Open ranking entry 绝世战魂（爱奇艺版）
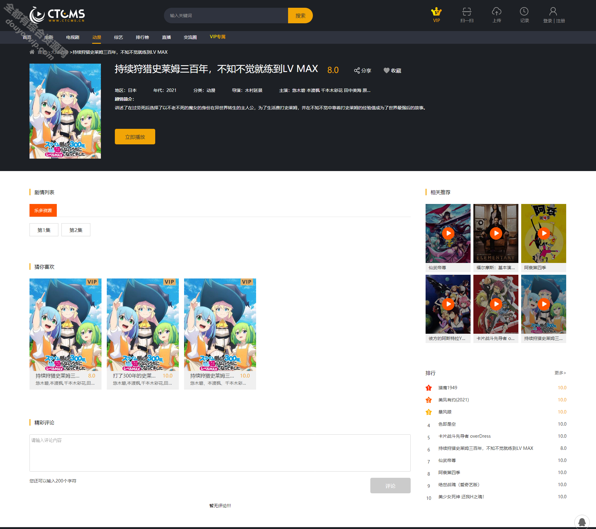The height and width of the screenshot is (529, 596). pos(459,485)
